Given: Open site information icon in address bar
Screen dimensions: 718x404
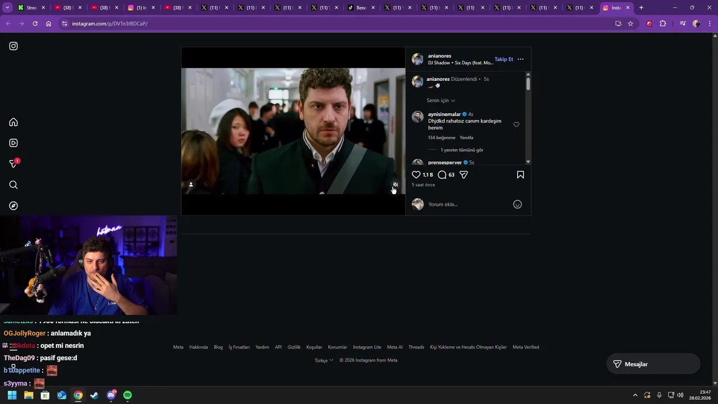Looking at the screenshot, I should point(65,24).
